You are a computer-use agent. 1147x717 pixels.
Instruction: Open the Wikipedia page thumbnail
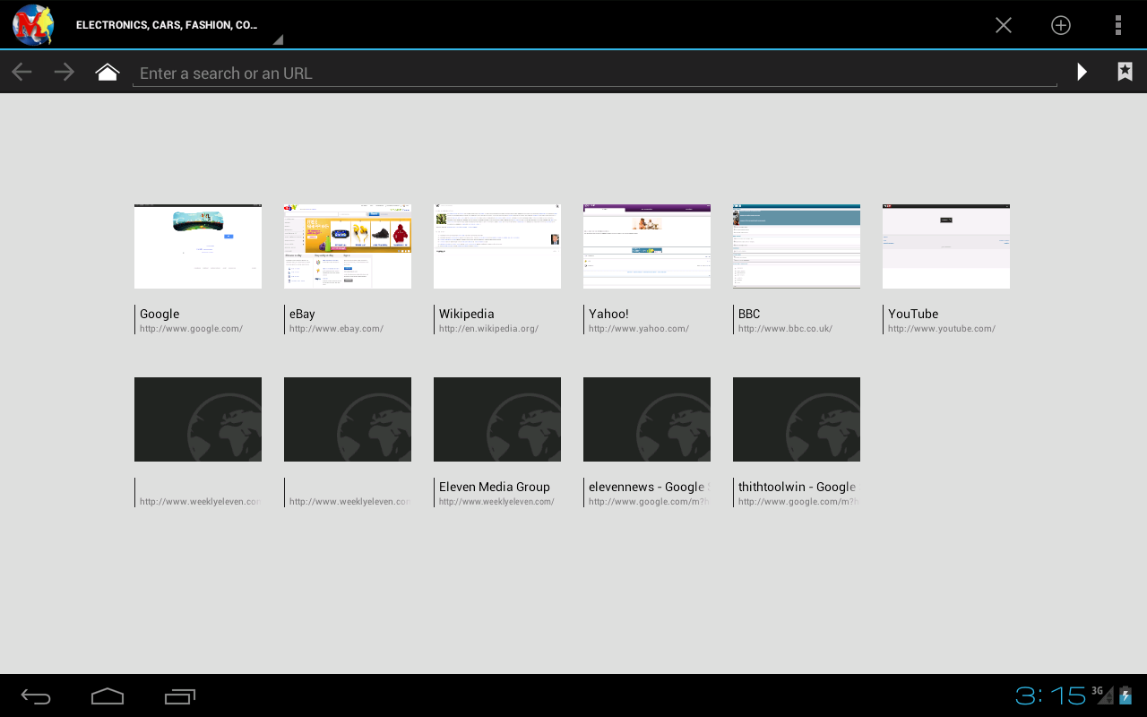tap(497, 246)
